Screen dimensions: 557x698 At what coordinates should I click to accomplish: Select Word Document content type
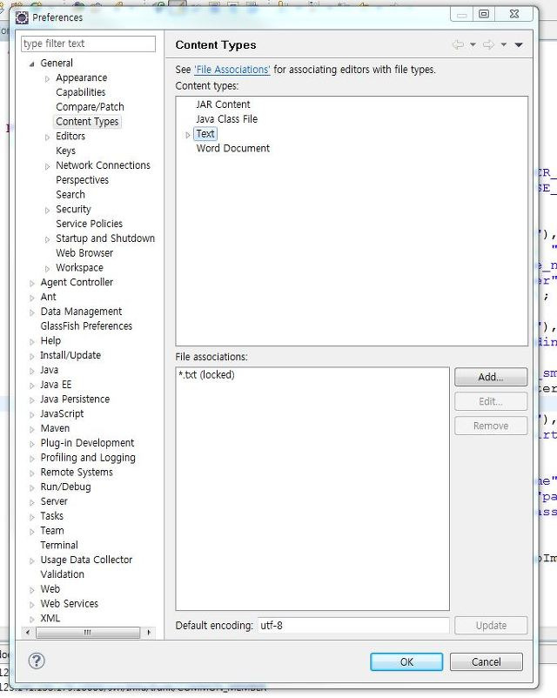coord(233,148)
